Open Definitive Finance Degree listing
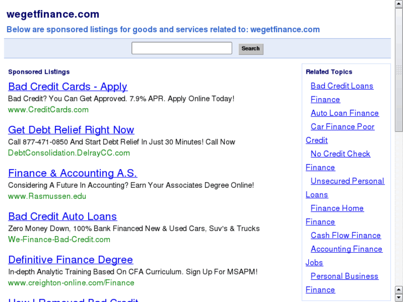 pos(70,259)
